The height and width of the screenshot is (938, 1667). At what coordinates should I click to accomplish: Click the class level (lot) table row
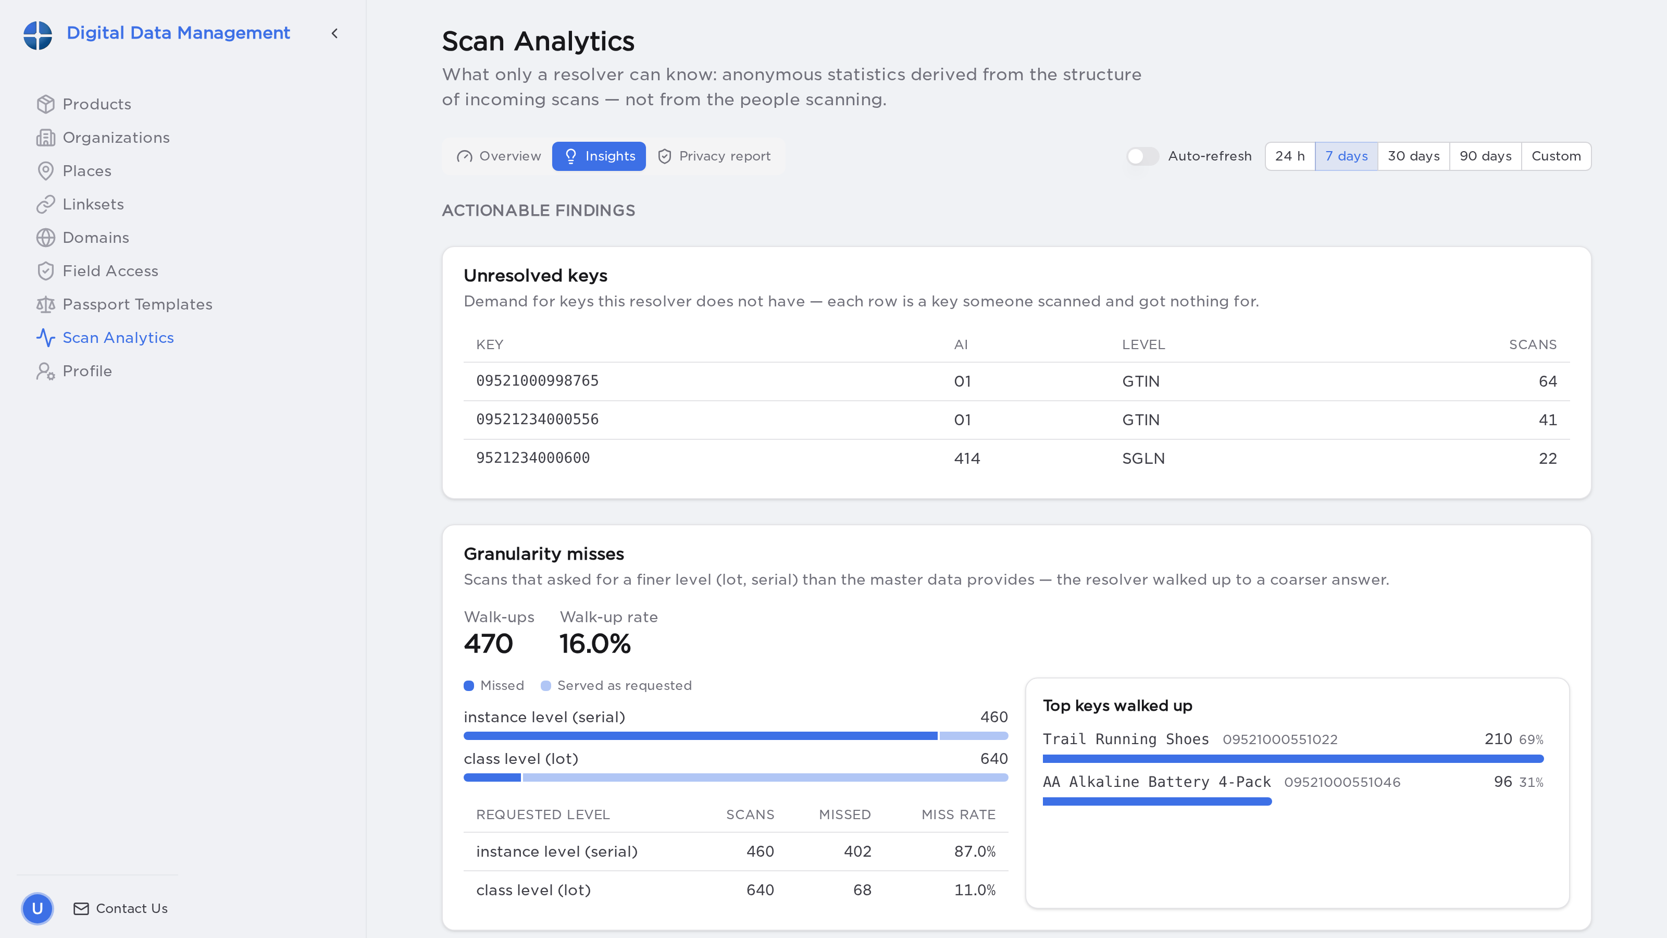736,890
